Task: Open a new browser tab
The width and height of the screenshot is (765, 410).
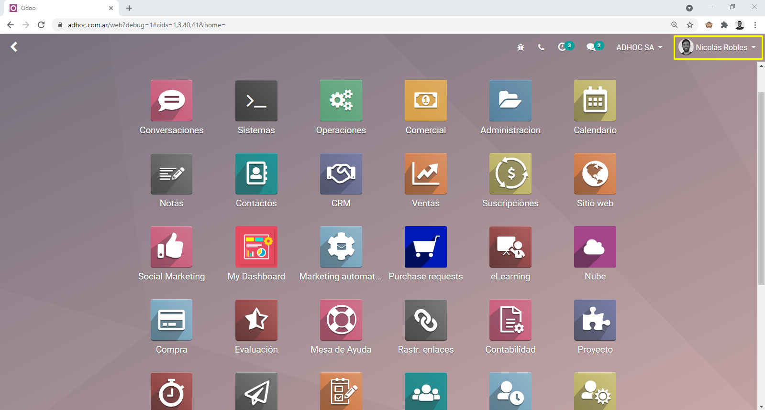Action: point(129,8)
